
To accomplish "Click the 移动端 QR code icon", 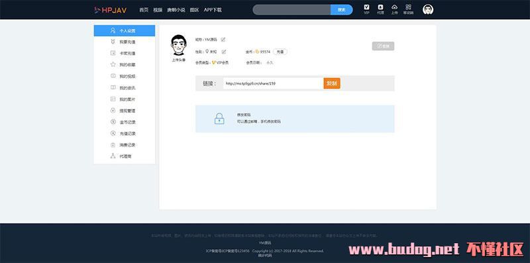I will [x=408, y=9].
